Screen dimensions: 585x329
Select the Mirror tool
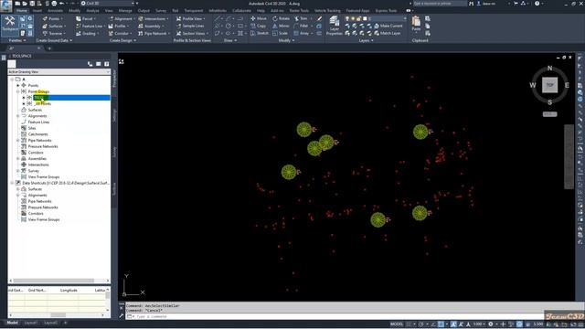[281, 27]
